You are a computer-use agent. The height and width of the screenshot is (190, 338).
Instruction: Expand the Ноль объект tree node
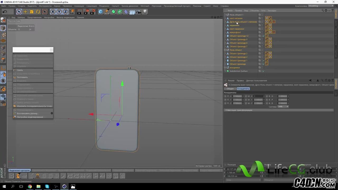pos(225,50)
